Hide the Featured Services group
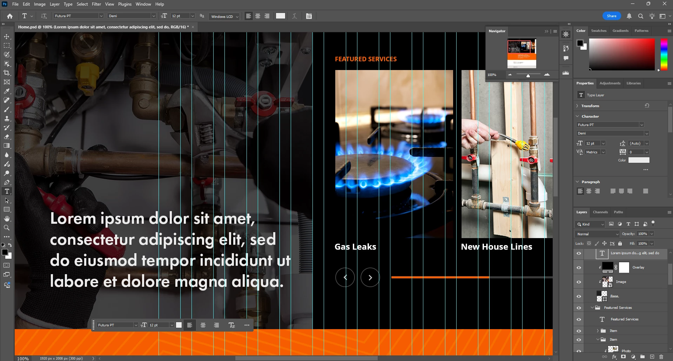The width and height of the screenshot is (673, 361). [579, 308]
